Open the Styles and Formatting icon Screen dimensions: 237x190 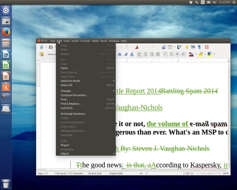42,54
